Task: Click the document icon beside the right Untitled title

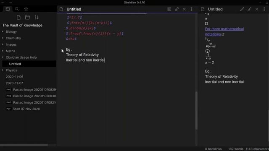Action: 203,9
